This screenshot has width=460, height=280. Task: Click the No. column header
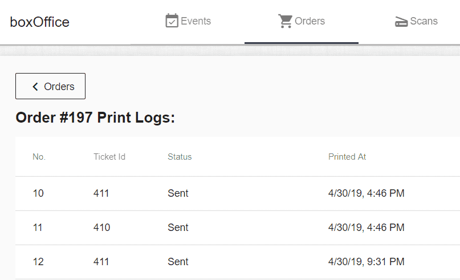[x=39, y=157]
